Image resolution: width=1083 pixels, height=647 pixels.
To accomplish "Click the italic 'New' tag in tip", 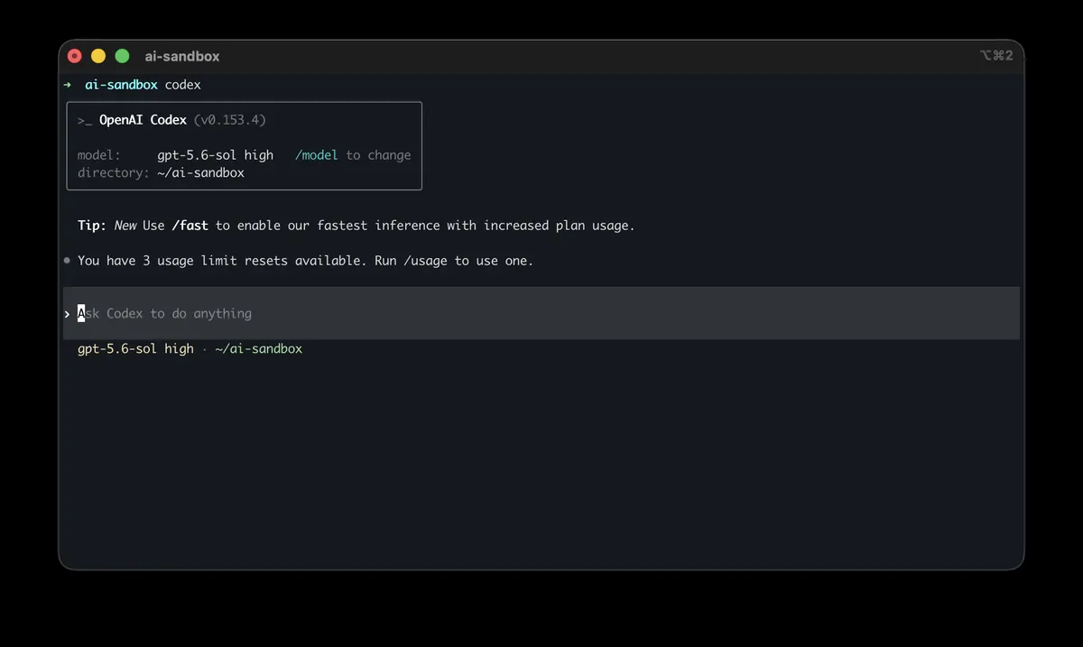I will point(125,226).
